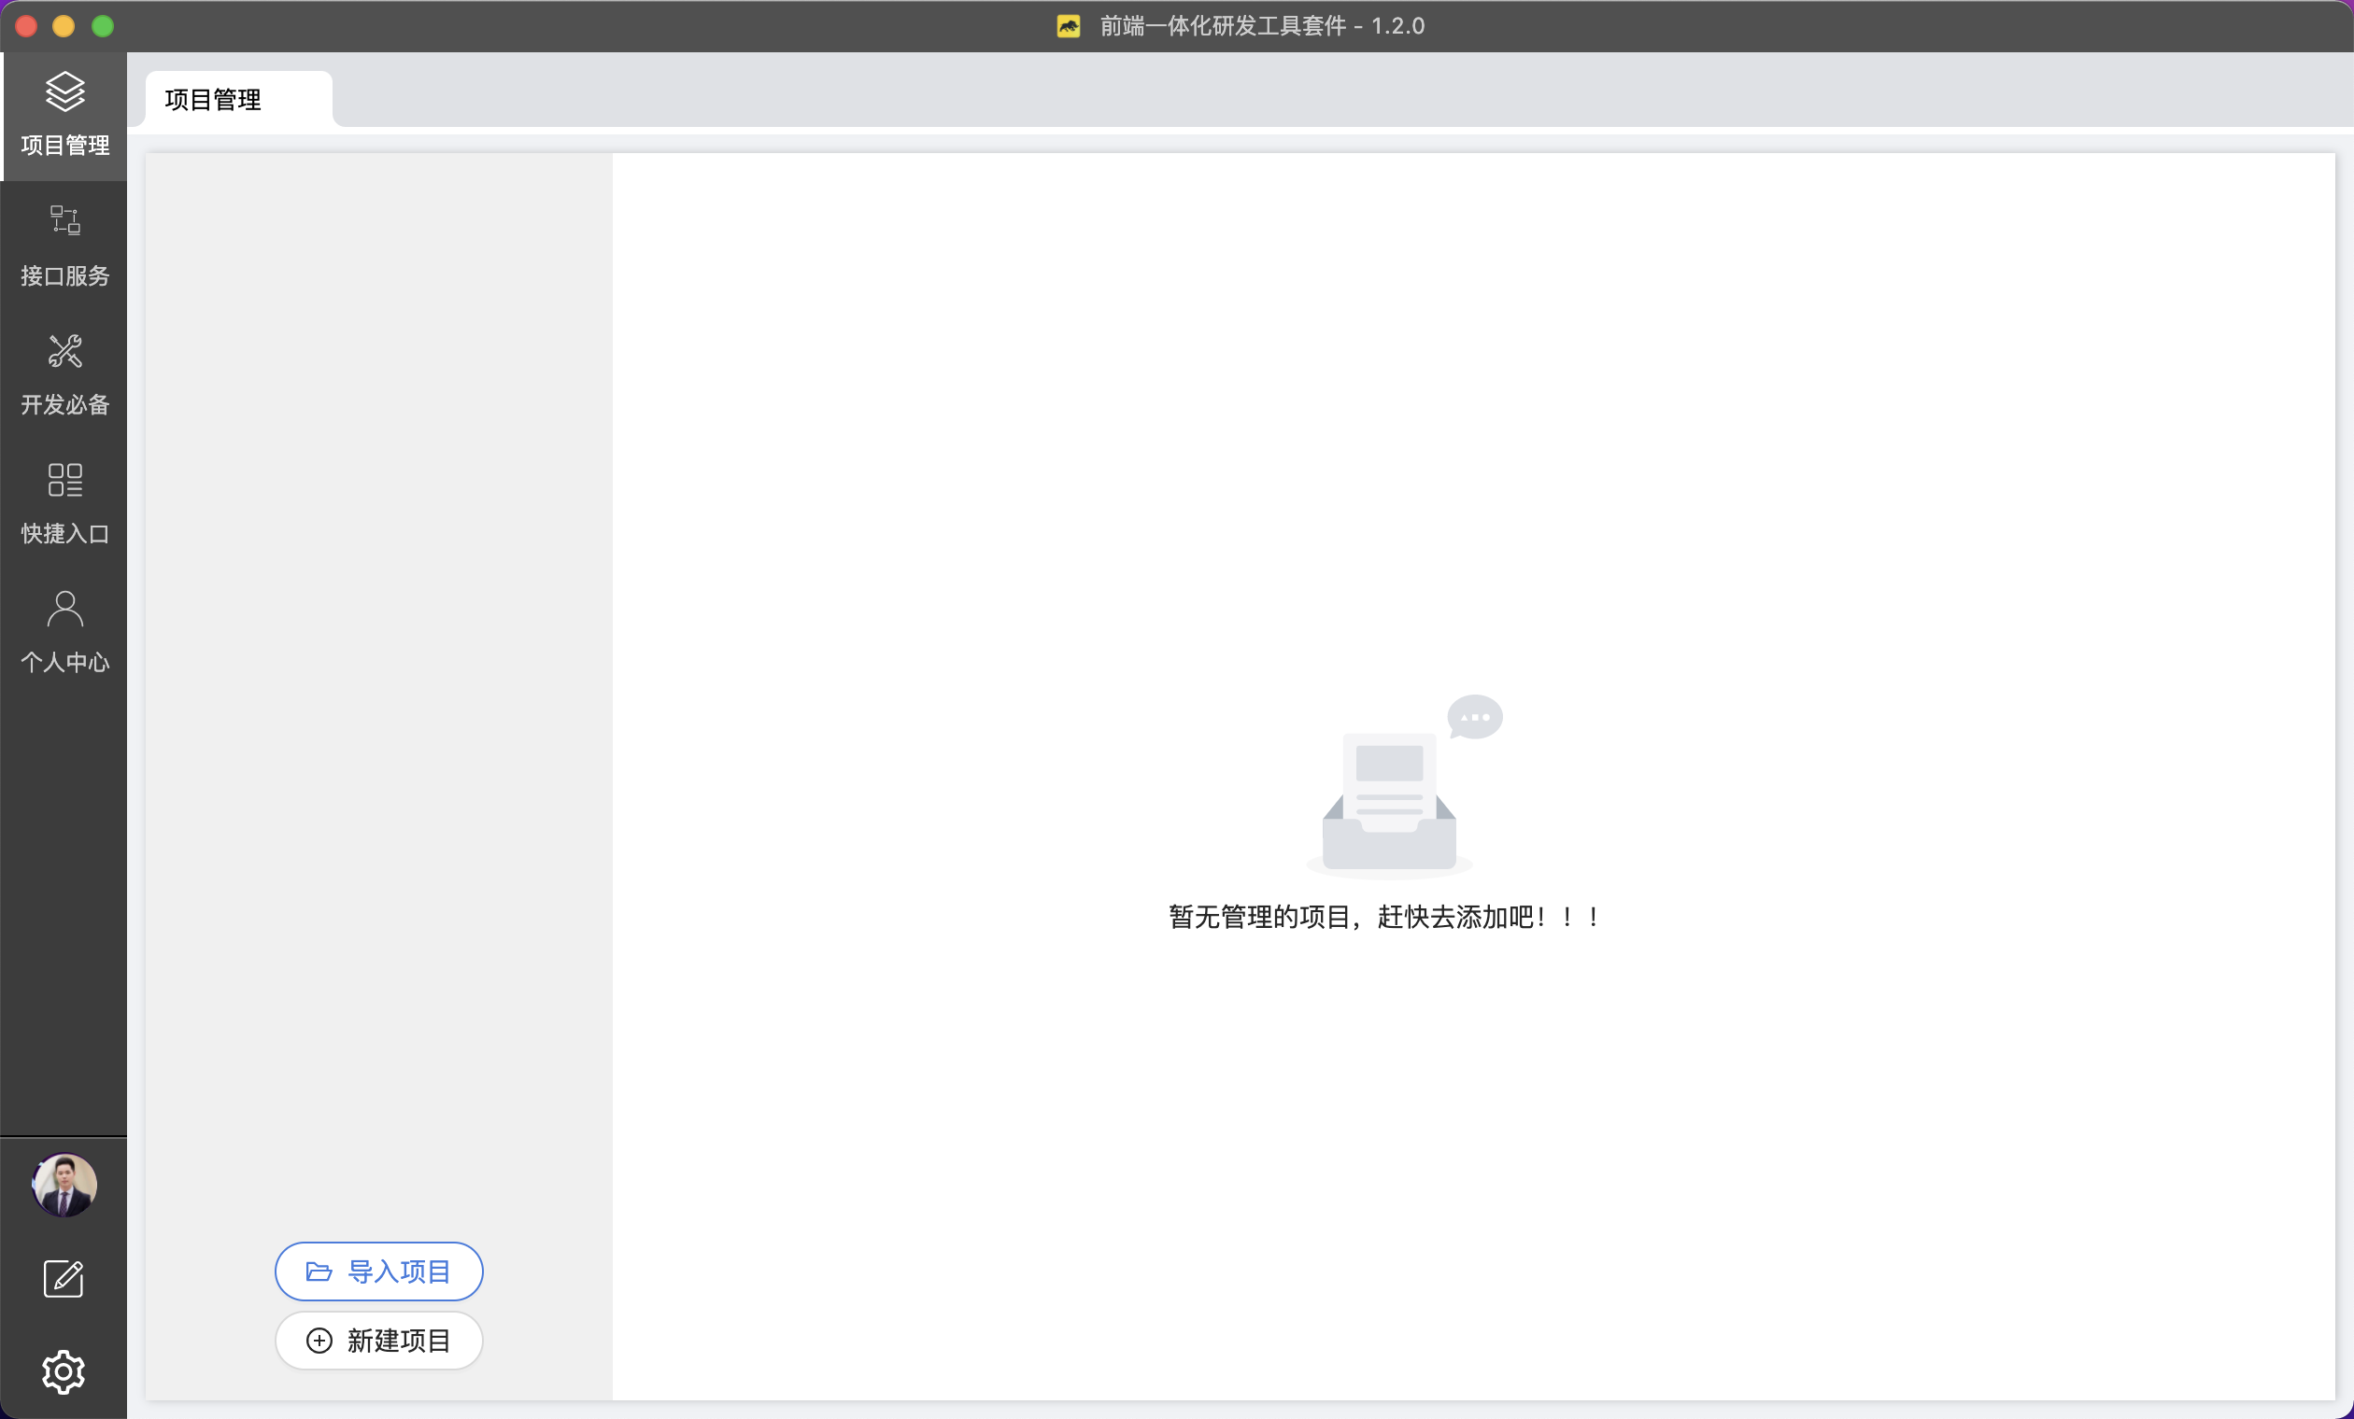Click the stacked layers icon for 项目管理
2354x1419 pixels.
(65, 91)
